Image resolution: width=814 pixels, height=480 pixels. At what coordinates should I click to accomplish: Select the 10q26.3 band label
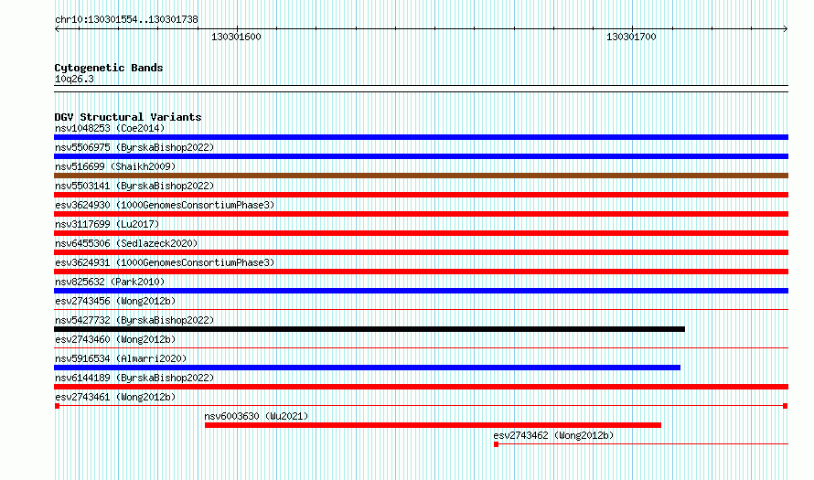coord(74,79)
